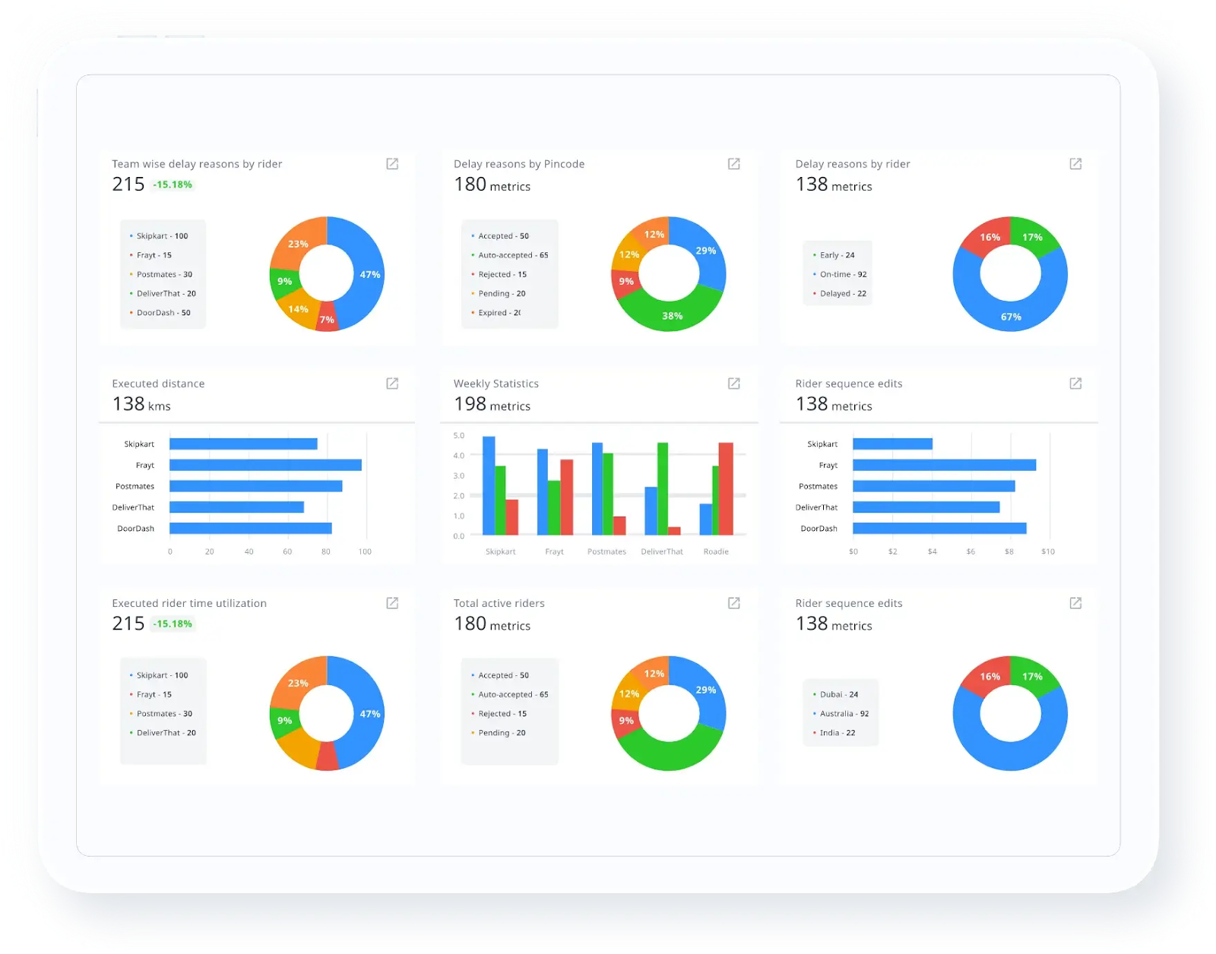The image size is (1216, 954).
Task: Click the Total active riders card title
Action: pos(499,603)
